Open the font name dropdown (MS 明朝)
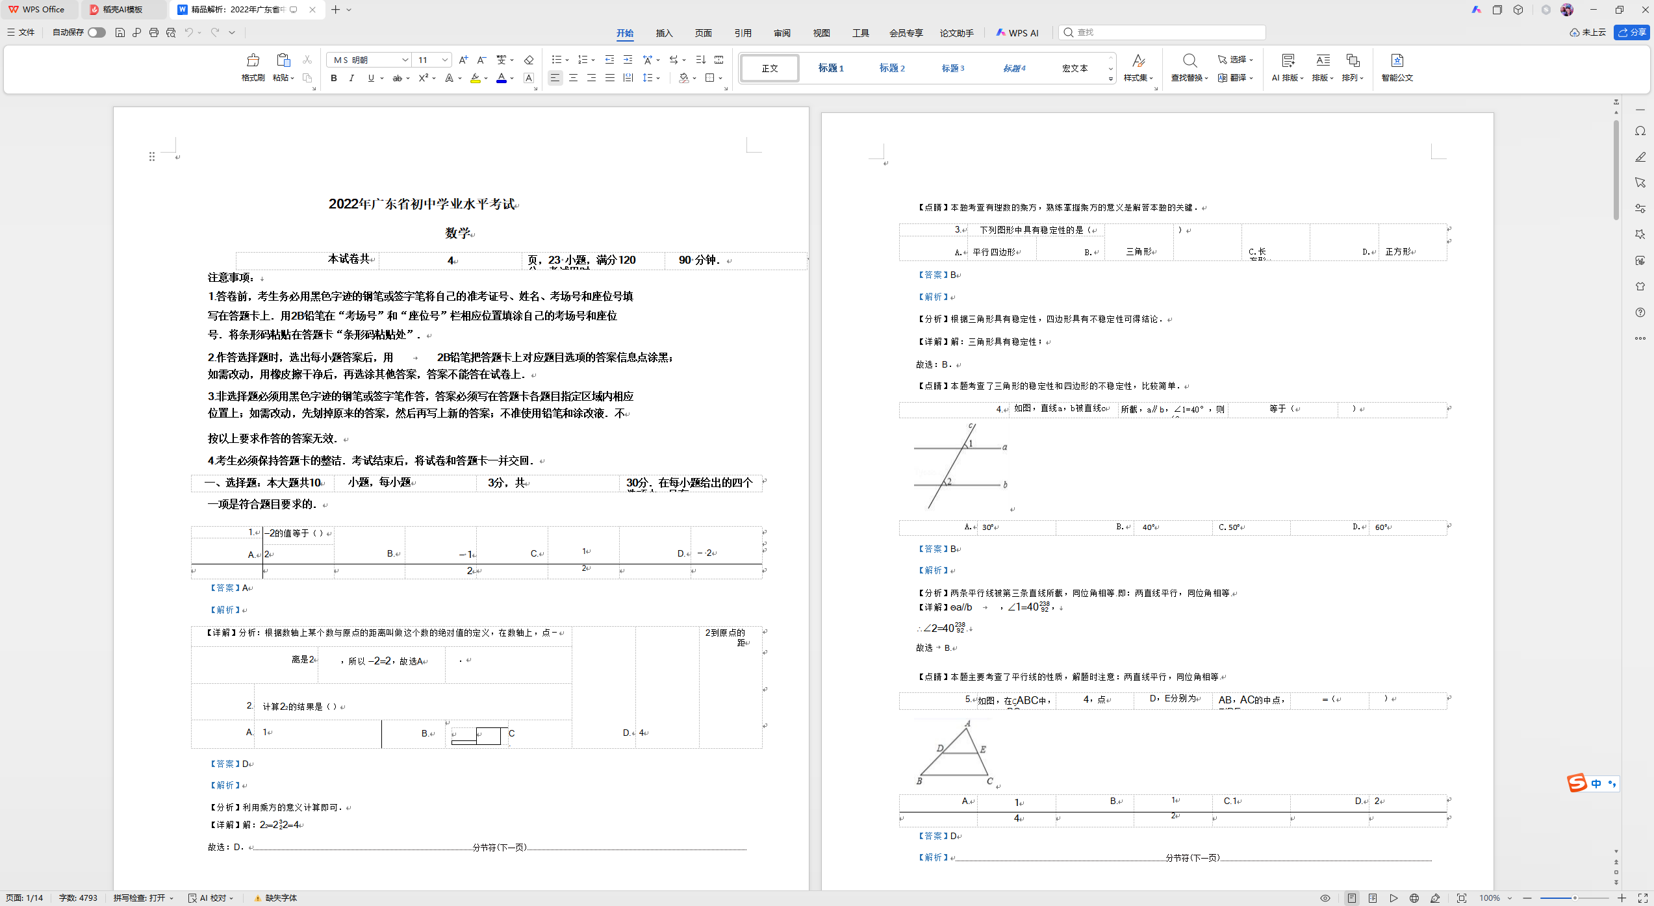The height and width of the screenshot is (906, 1654). [x=405, y=60]
